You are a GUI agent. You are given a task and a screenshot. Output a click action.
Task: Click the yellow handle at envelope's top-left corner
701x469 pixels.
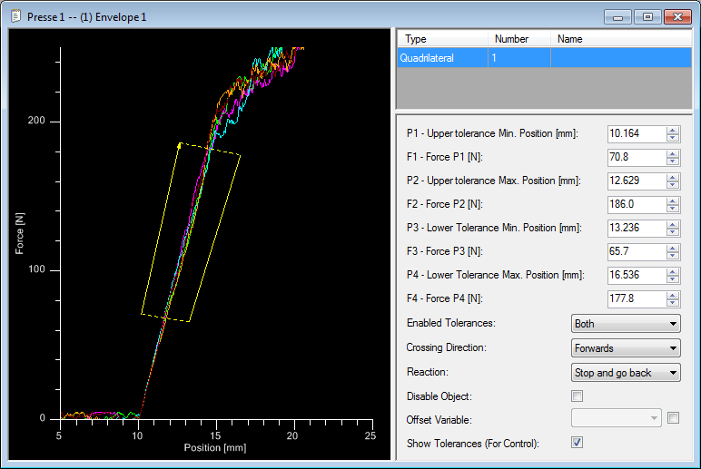(x=180, y=145)
